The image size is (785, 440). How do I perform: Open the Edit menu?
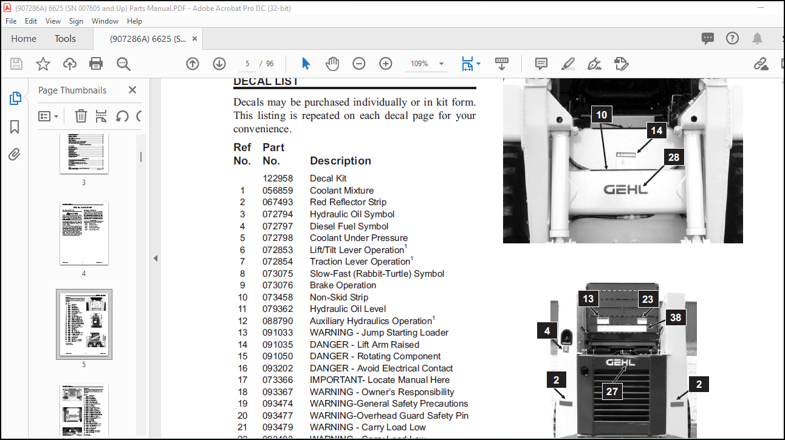[x=31, y=21]
